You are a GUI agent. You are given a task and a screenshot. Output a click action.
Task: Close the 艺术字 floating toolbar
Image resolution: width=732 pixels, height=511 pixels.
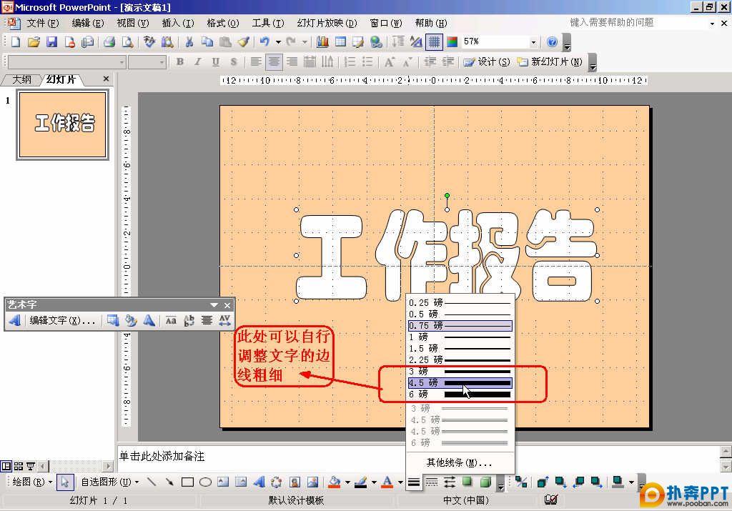227,305
